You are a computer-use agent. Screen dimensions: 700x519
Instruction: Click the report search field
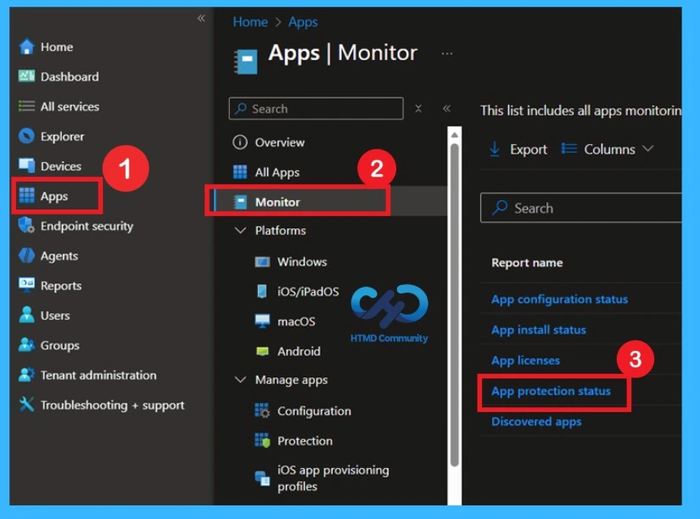[585, 208]
